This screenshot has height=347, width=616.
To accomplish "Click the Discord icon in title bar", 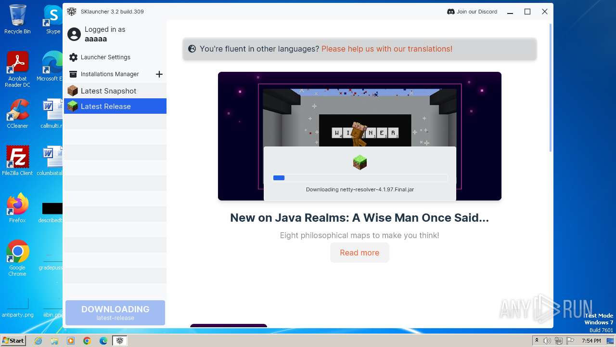I will click(451, 12).
